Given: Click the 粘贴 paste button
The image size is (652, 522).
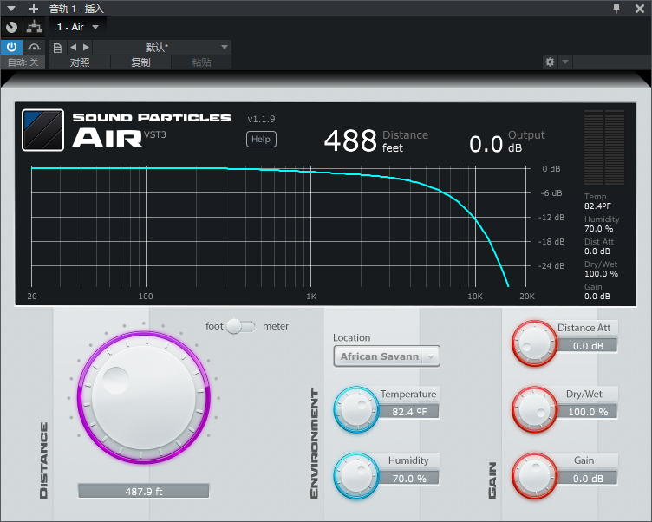Looking at the screenshot, I should 201,62.
